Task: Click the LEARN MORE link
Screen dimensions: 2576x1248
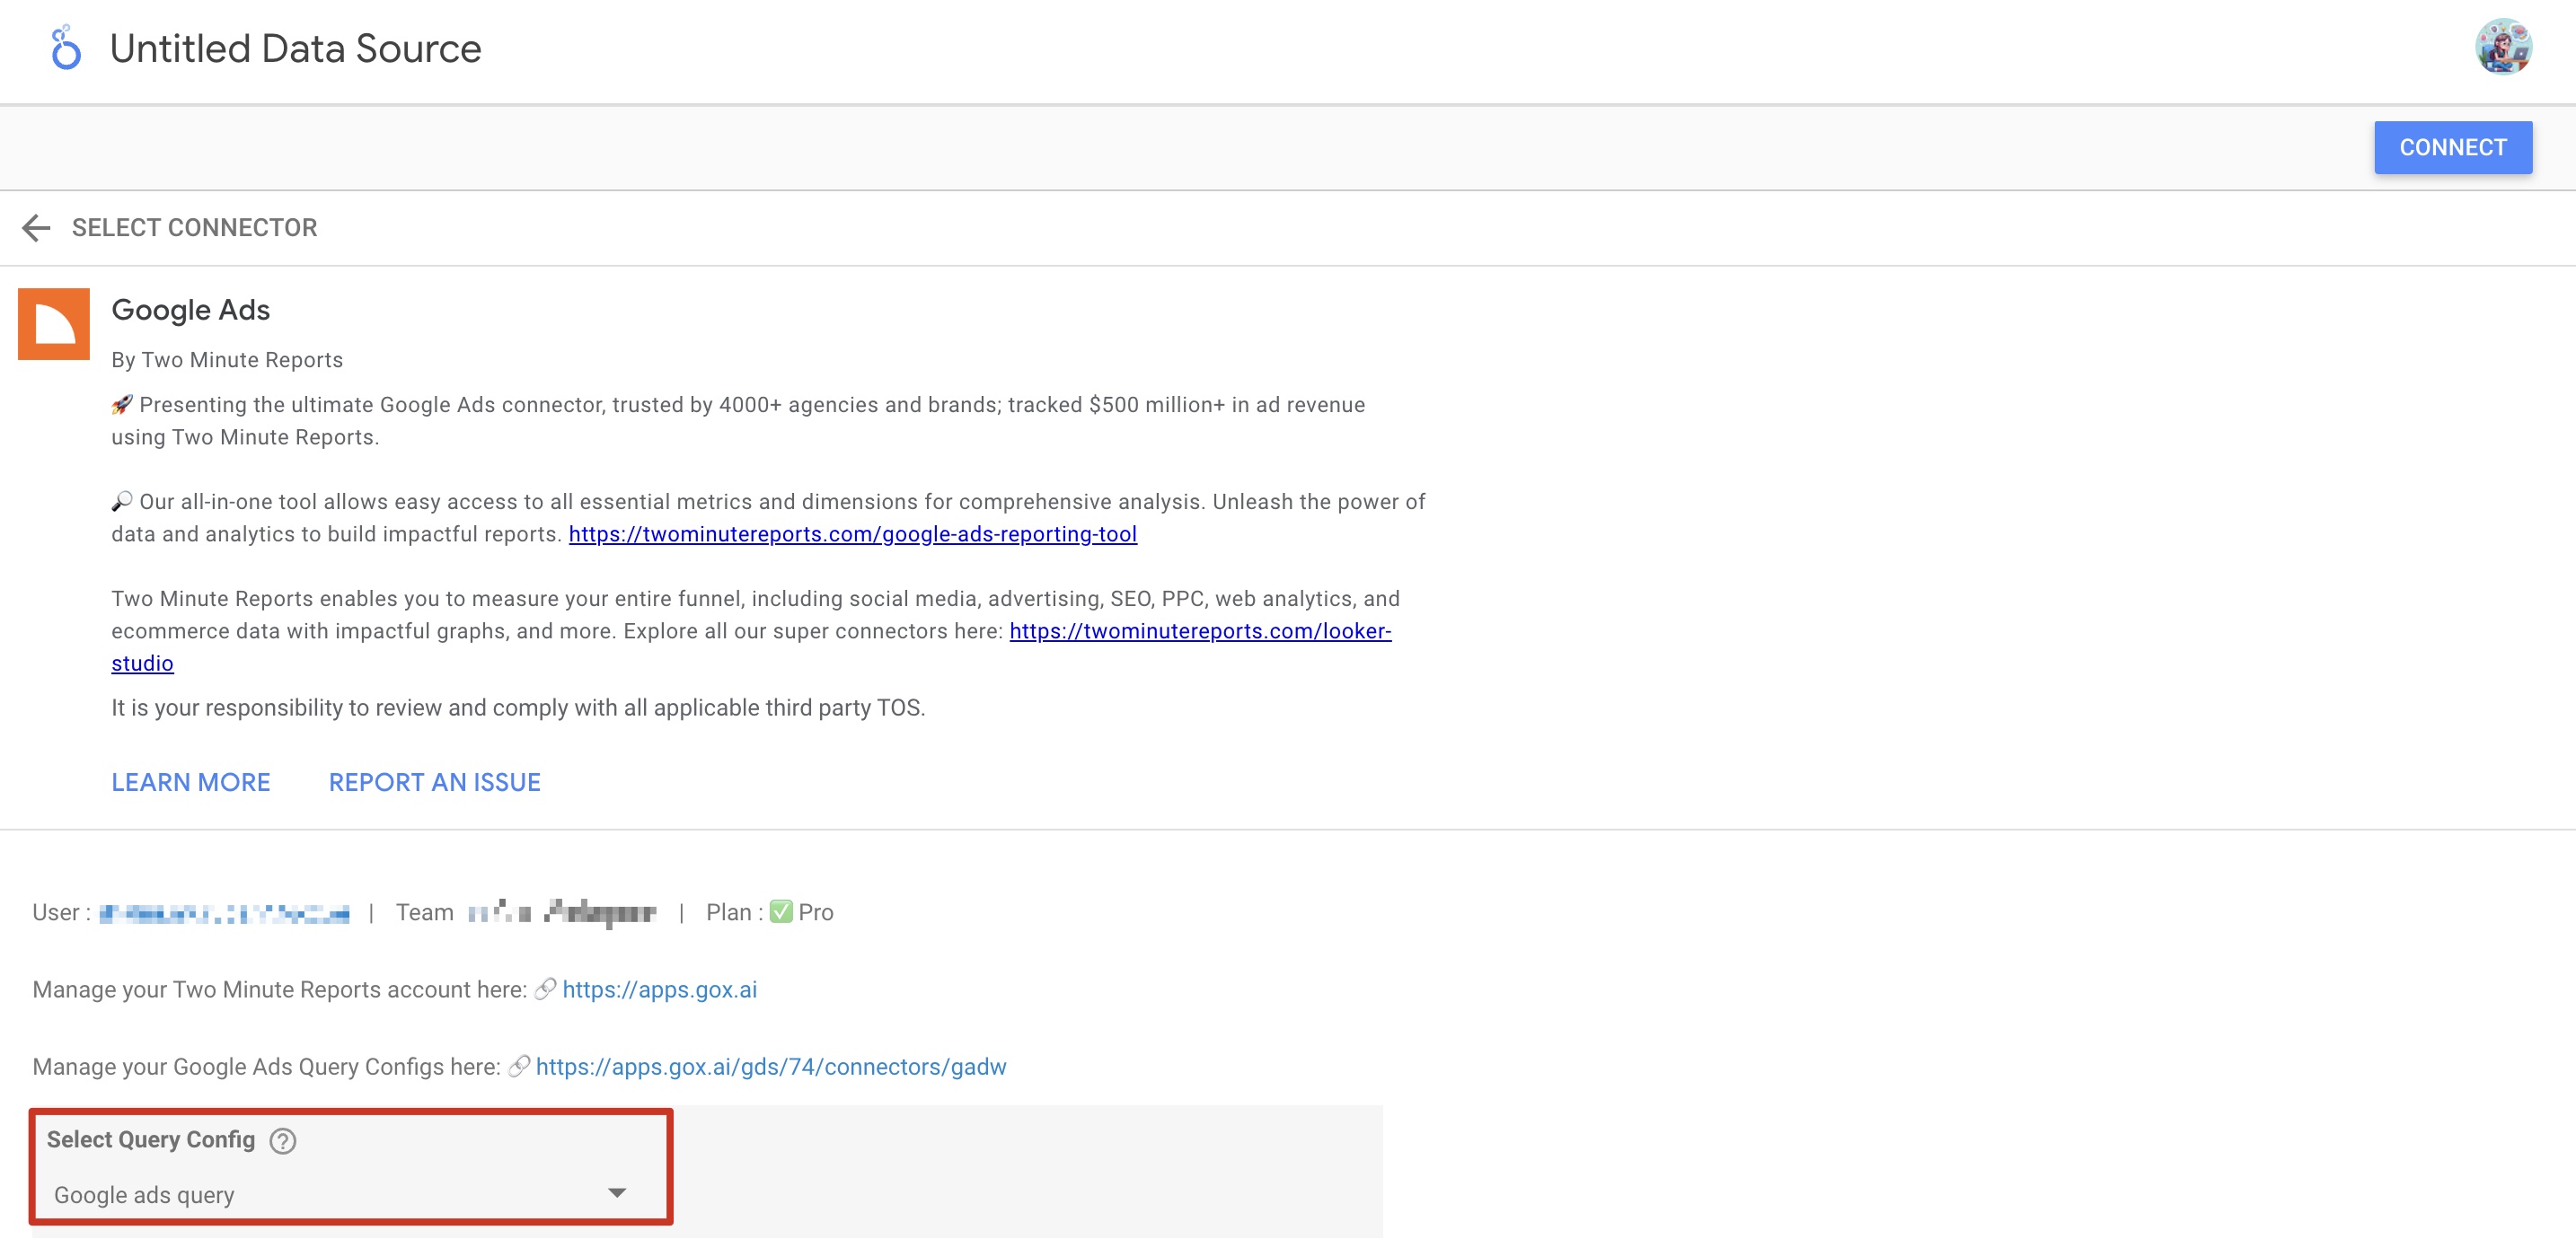Action: coord(190,782)
